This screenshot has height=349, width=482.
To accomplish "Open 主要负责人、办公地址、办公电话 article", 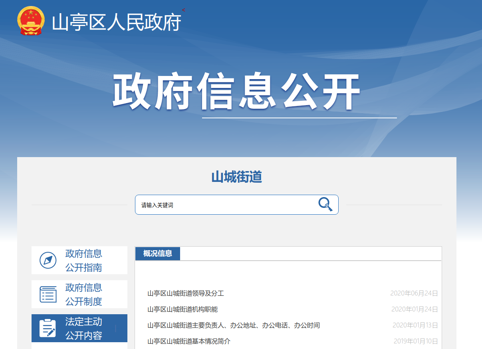I will click(234, 325).
